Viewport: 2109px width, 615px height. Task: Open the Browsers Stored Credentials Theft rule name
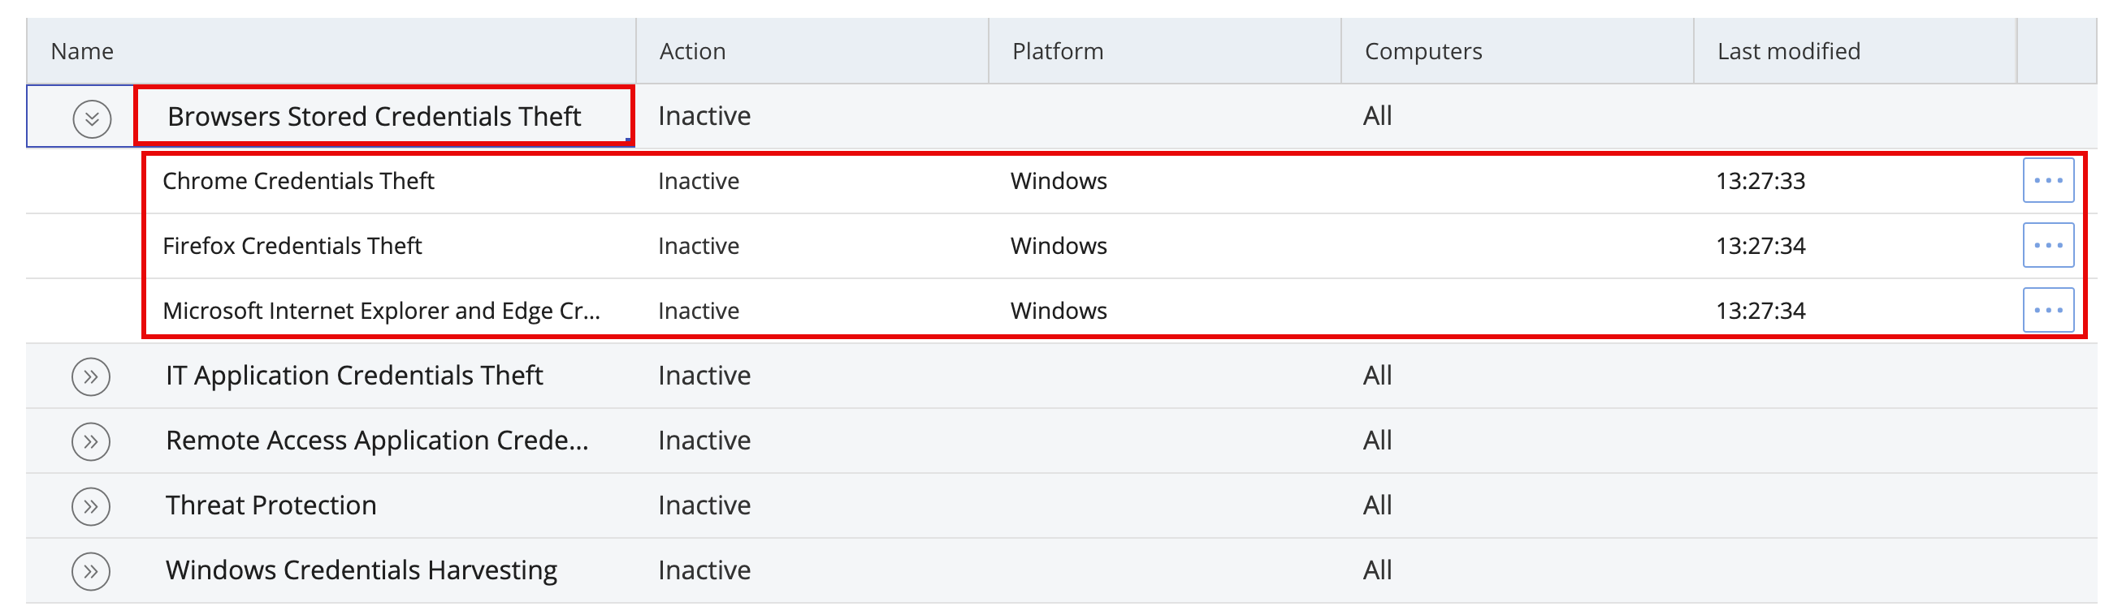point(375,115)
